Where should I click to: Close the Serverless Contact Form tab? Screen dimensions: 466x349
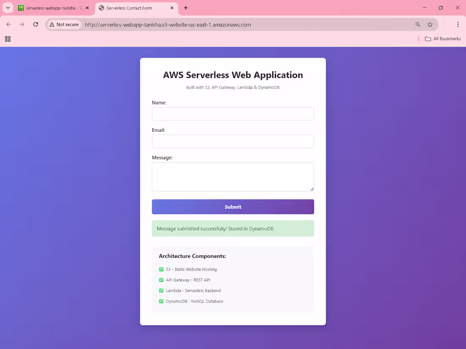click(x=172, y=8)
